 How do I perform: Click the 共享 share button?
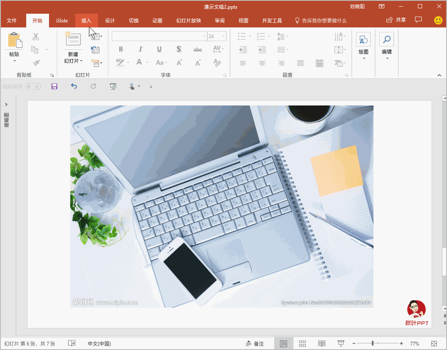(396, 20)
